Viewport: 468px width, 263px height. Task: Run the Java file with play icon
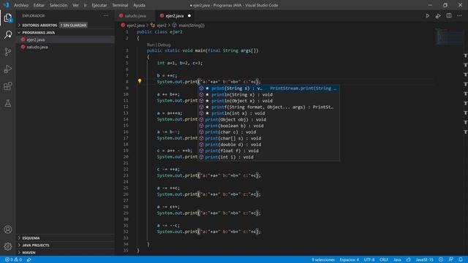click(x=427, y=16)
